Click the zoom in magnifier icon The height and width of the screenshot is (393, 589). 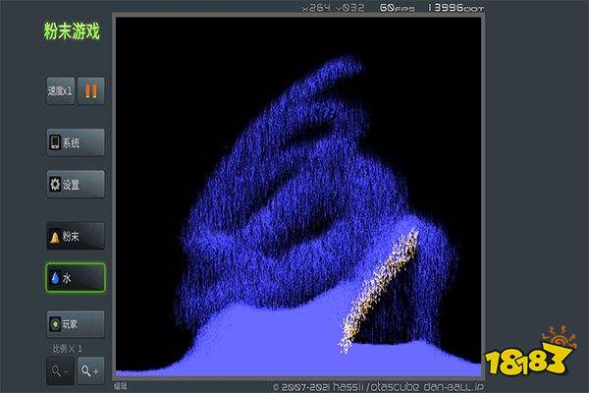click(90, 369)
